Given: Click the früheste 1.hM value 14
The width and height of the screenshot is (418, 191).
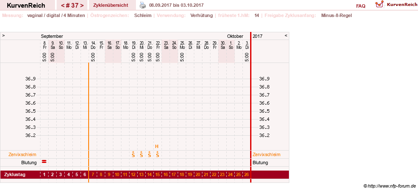Looking at the screenshot, I should point(257,15).
